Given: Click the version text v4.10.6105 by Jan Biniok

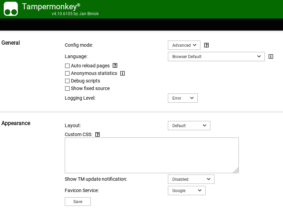Looking at the screenshot, I should click(x=75, y=14).
